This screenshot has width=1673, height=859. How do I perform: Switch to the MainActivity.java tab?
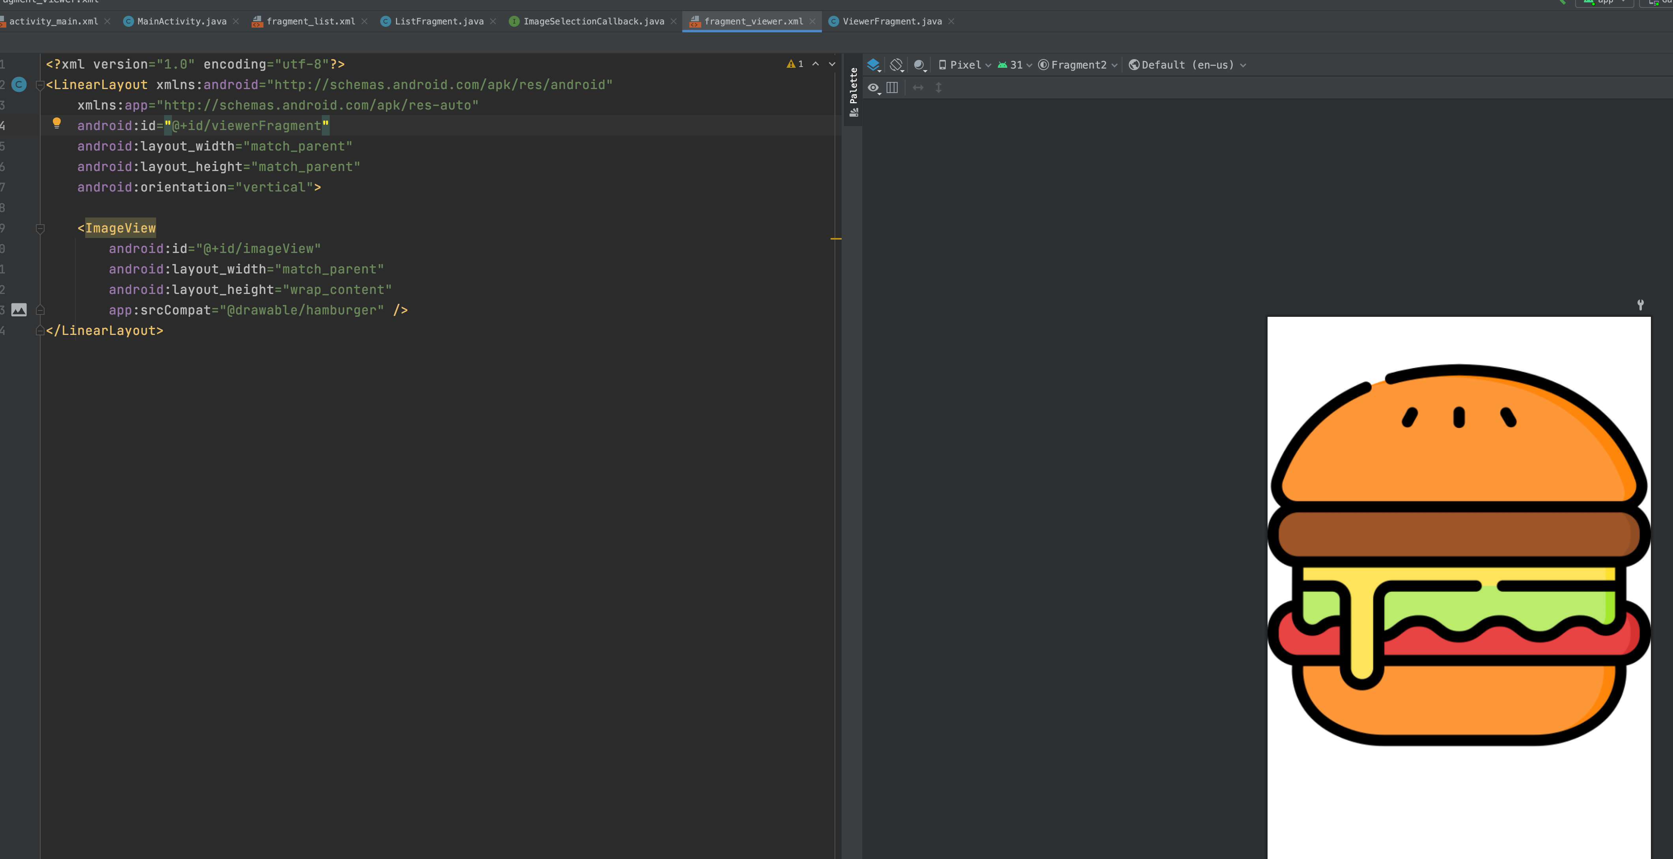point(181,21)
